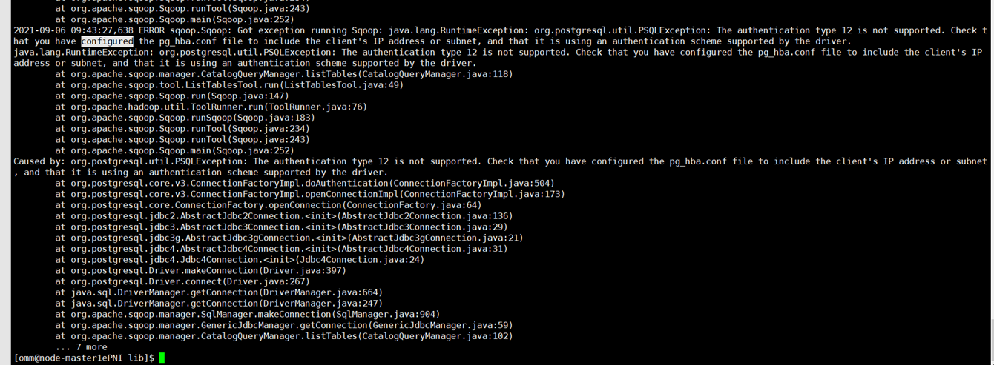
Task: Click the green terminal cursor at the prompt
Action: [162, 358]
